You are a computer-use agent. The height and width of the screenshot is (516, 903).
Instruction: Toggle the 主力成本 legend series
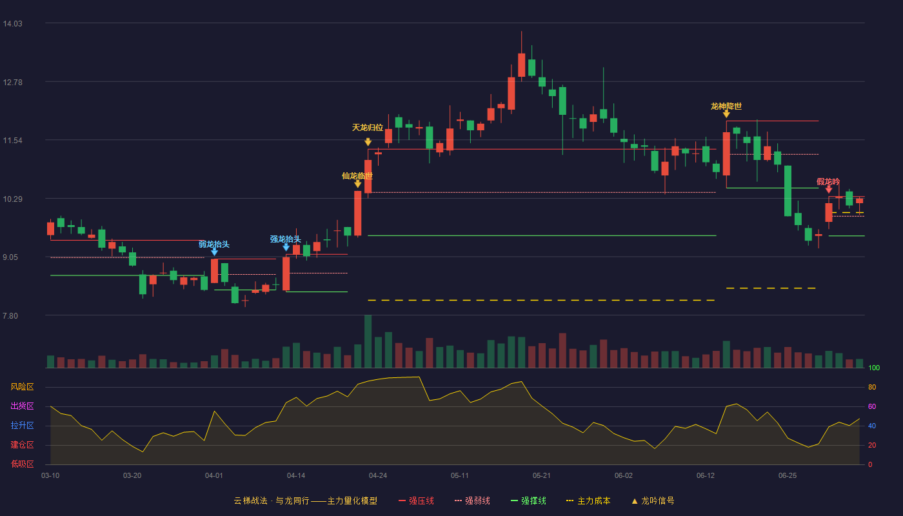588,501
